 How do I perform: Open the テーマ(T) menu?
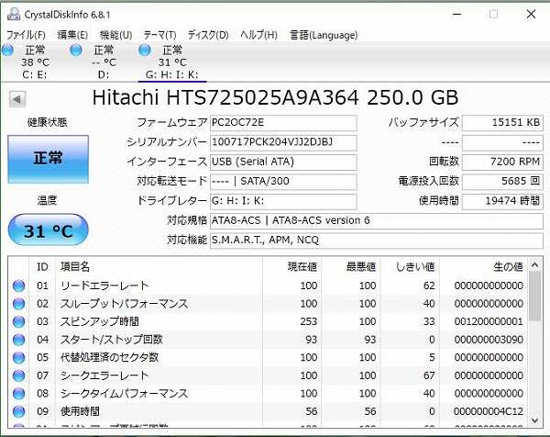[159, 35]
